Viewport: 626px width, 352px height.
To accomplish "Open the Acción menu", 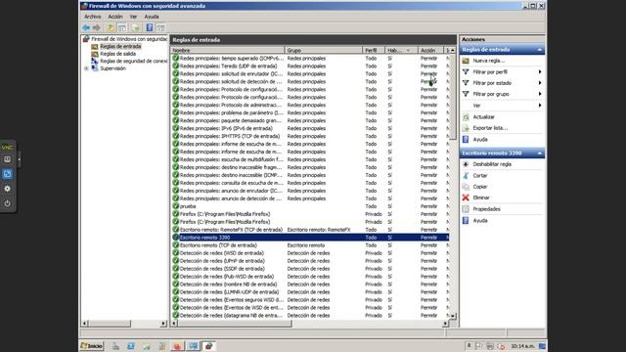I will pos(115,17).
